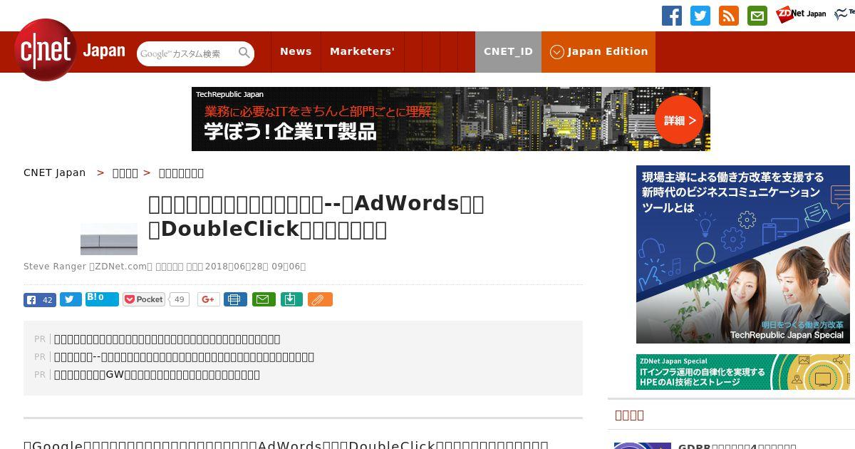Open the Marketers' menu
Viewport: 855px width, 449px height.
coord(362,51)
